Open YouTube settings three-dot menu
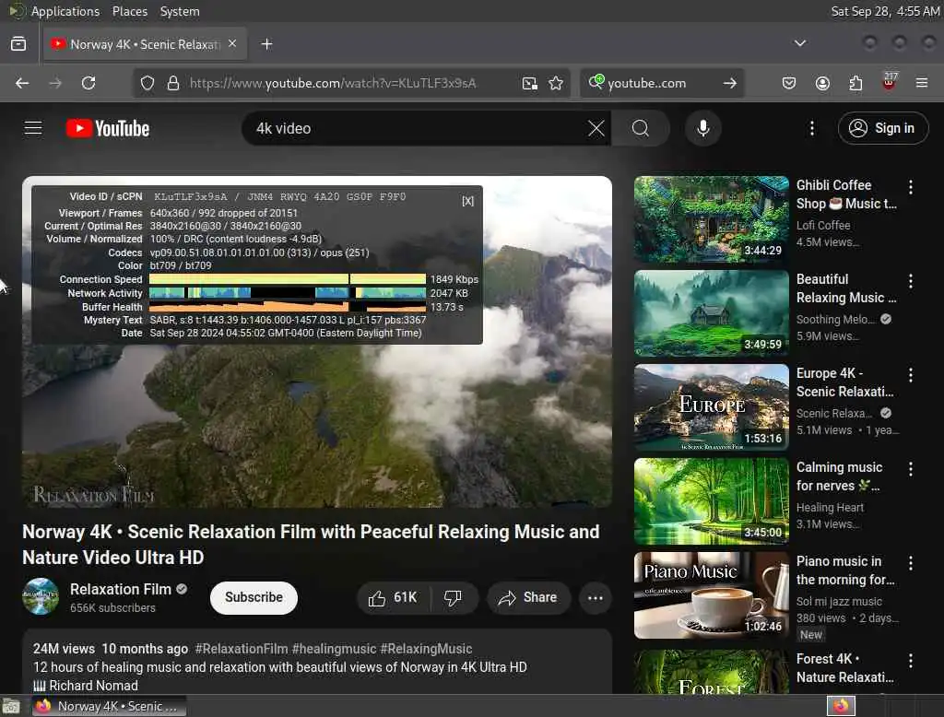Viewport: 944px width, 717px height. tap(811, 128)
